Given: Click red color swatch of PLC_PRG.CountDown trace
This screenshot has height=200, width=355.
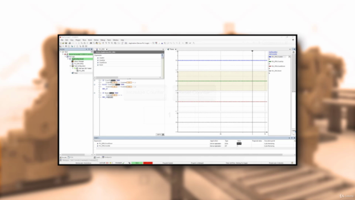Looking at the screenshot, I should [x=270, y=66].
